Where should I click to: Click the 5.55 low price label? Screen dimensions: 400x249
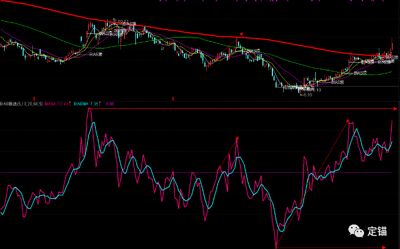coord(307,95)
